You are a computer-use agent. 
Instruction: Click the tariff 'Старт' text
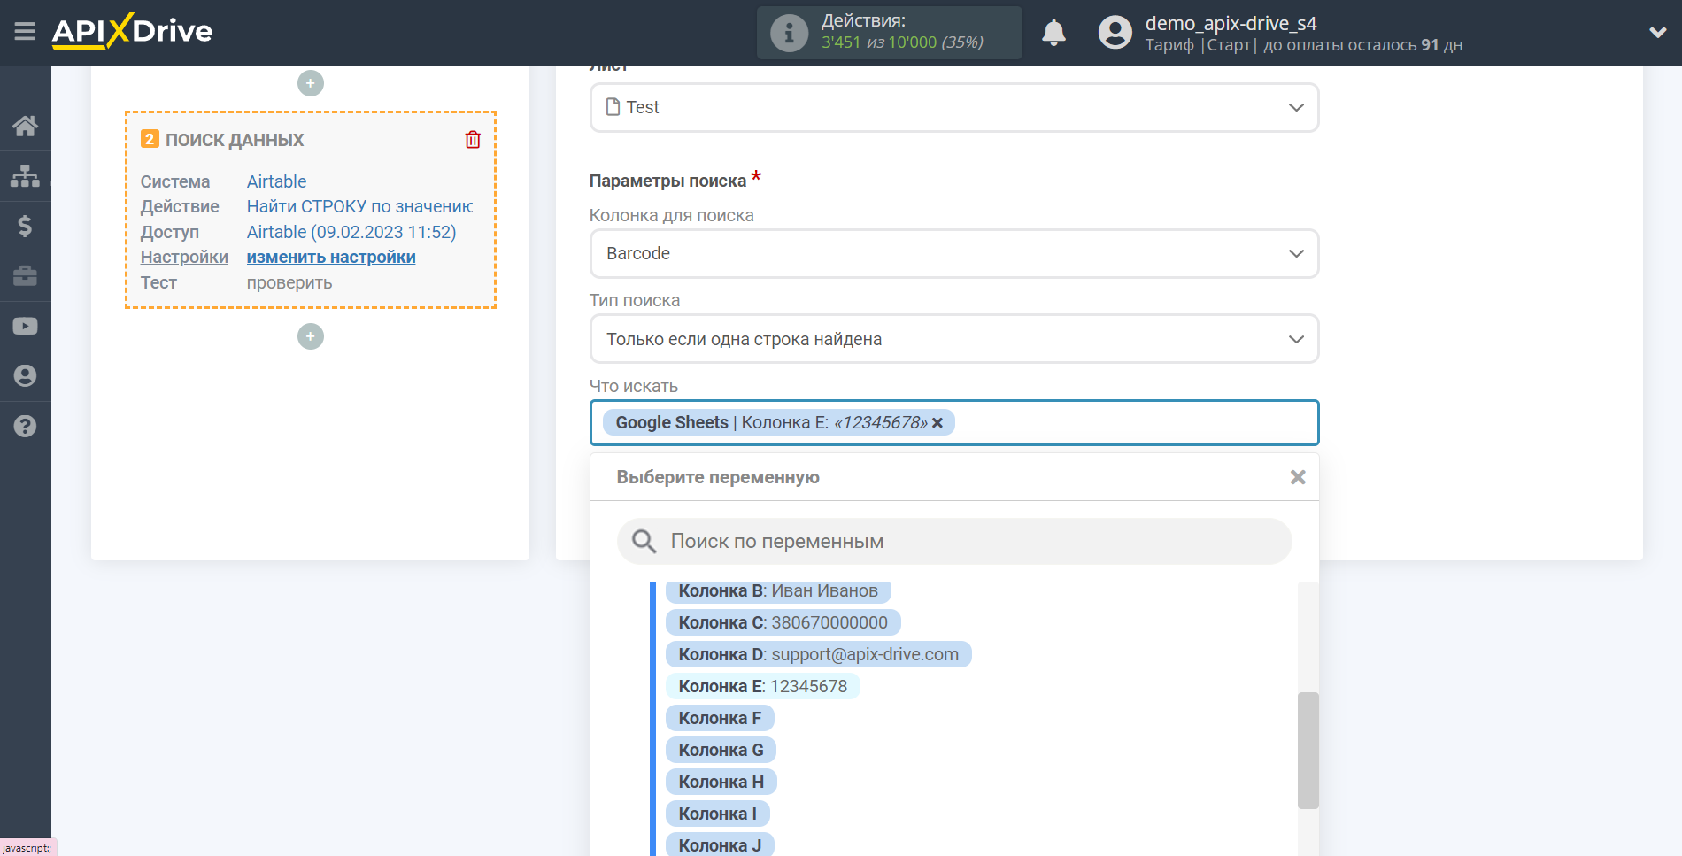click(1229, 45)
